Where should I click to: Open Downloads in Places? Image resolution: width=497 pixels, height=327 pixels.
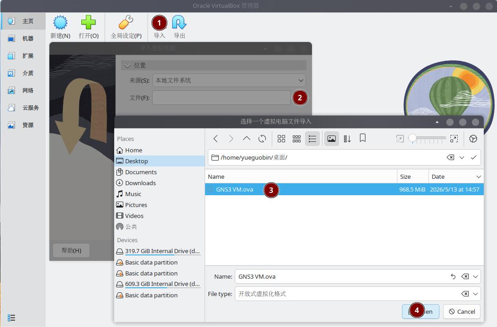click(160, 183)
